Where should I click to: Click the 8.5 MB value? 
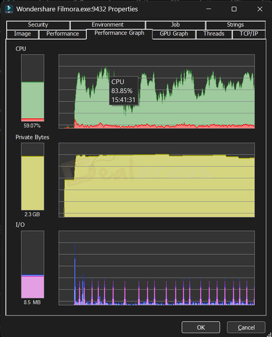tap(32, 303)
